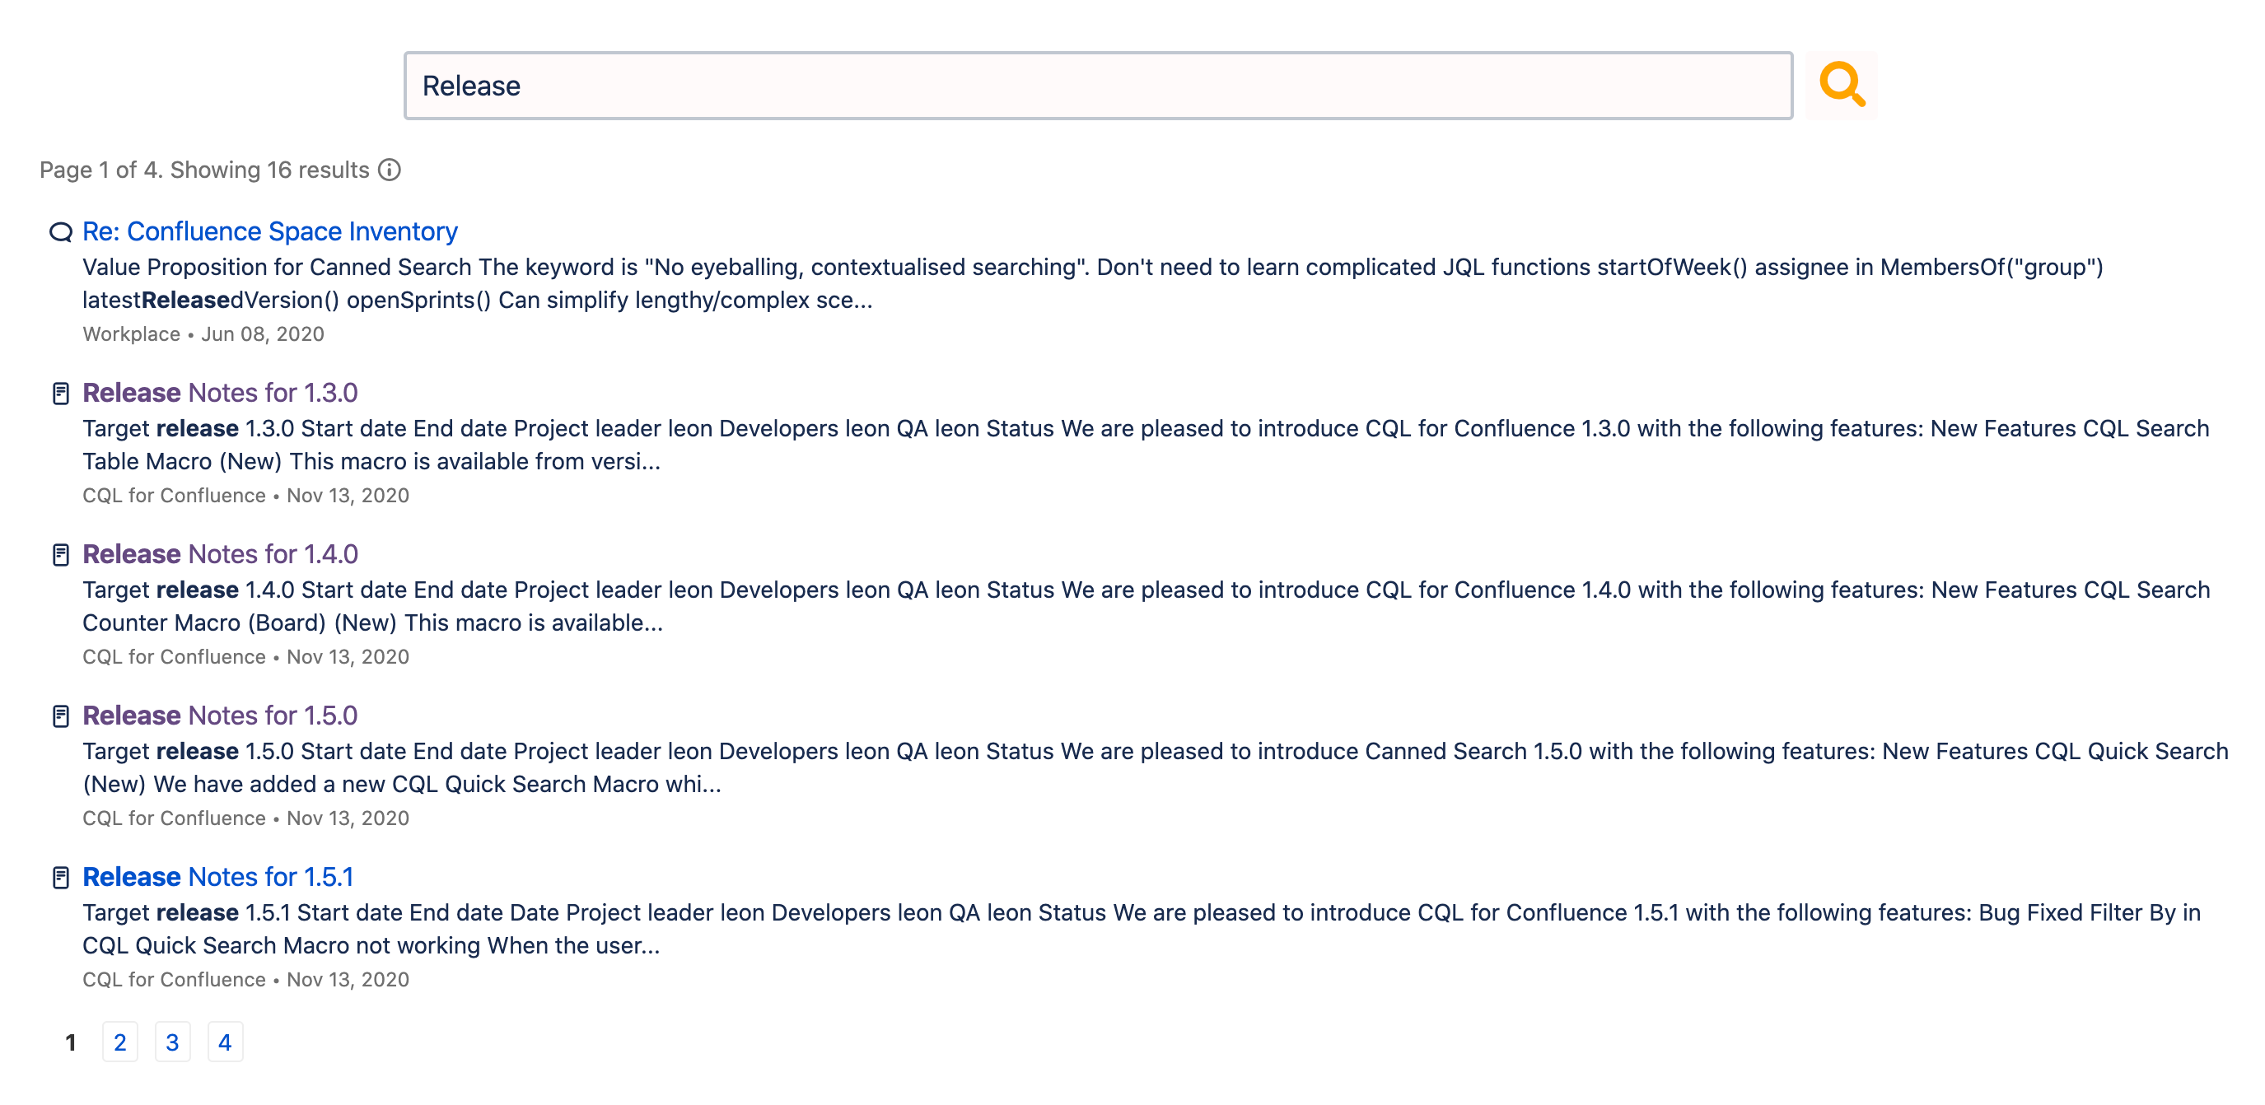The width and height of the screenshot is (2265, 1105).
Task: Open Release Notes for 1.3.0
Action: pyautogui.click(x=220, y=392)
